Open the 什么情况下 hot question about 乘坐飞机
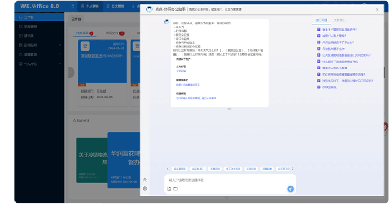 340,62
